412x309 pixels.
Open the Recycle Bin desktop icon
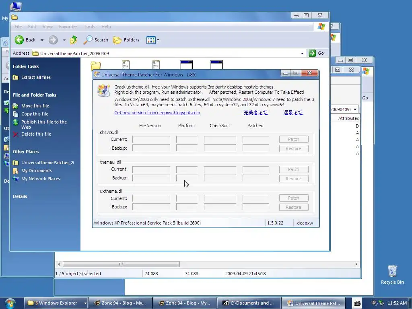(x=392, y=274)
